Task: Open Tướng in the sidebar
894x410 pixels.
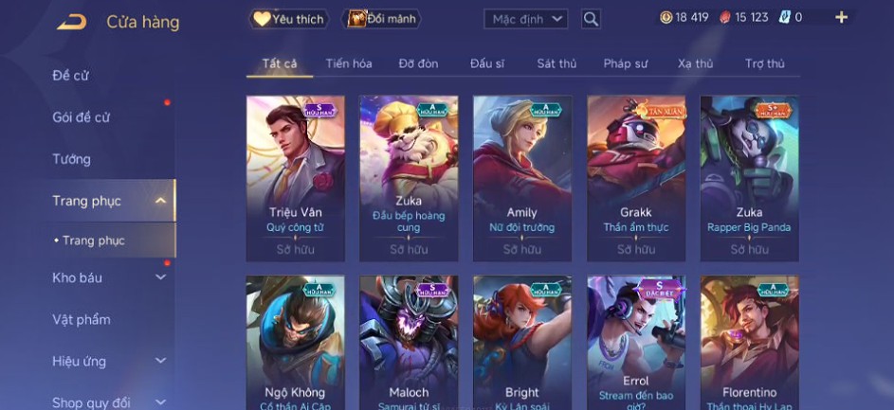Action: [72, 159]
